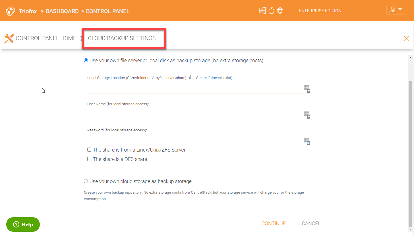The height and width of the screenshot is (236, 414).
Task: Select own cloud storage as backup storage
Action: pos(86,181)
